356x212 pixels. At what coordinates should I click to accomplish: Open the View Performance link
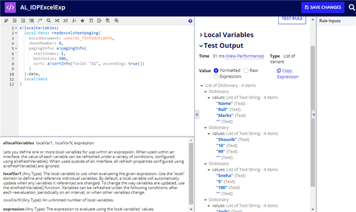pos(245,56)
